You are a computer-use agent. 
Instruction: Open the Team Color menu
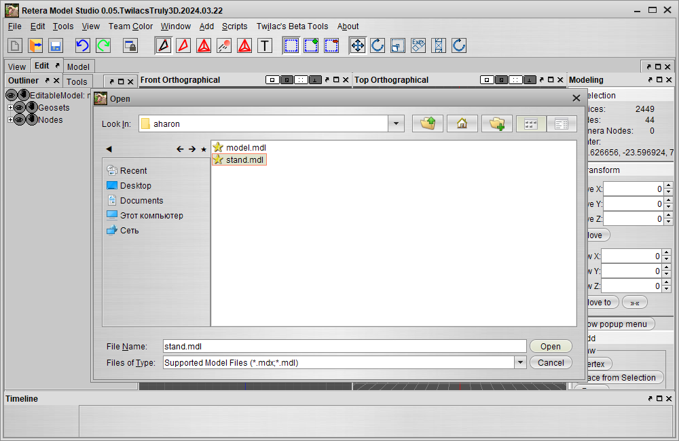coord(131,26)
